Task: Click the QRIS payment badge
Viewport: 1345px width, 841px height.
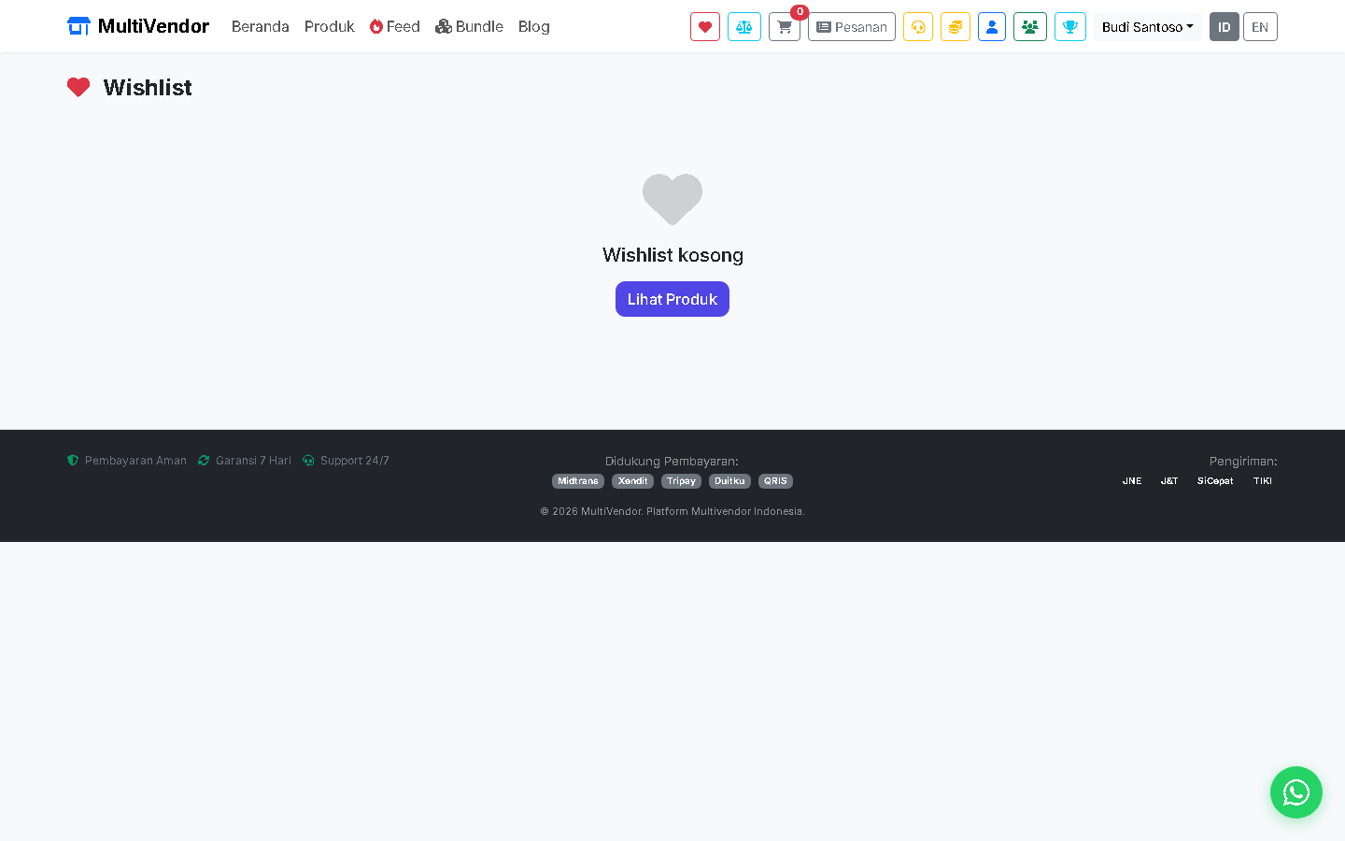Action: (775, 481)
